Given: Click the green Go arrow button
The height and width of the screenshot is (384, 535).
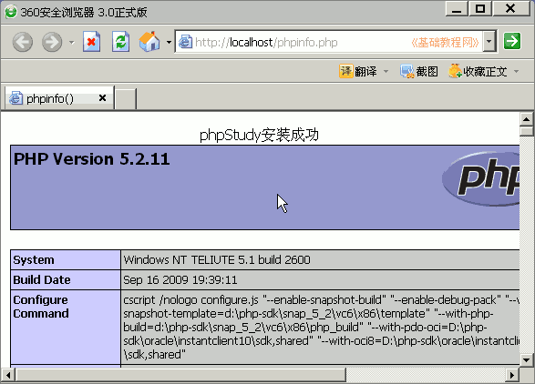Looking at the screenshot, I should (512, 41).
